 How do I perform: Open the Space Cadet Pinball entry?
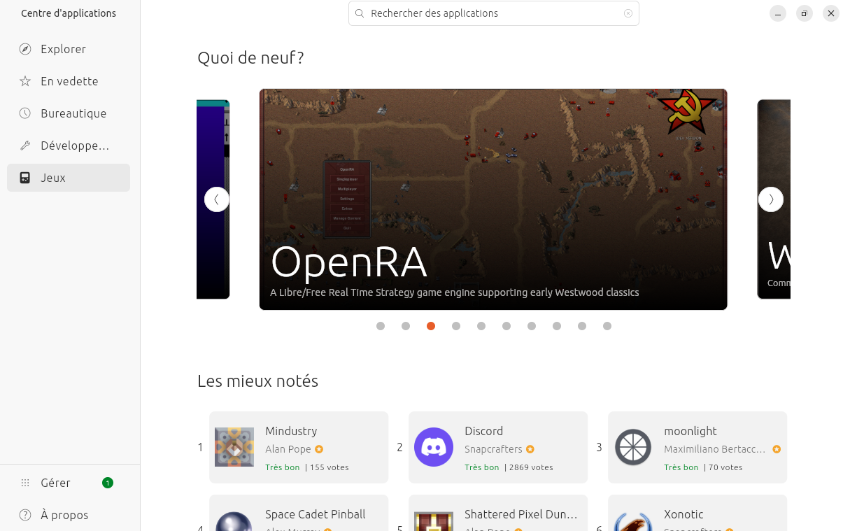click(299, 513)
